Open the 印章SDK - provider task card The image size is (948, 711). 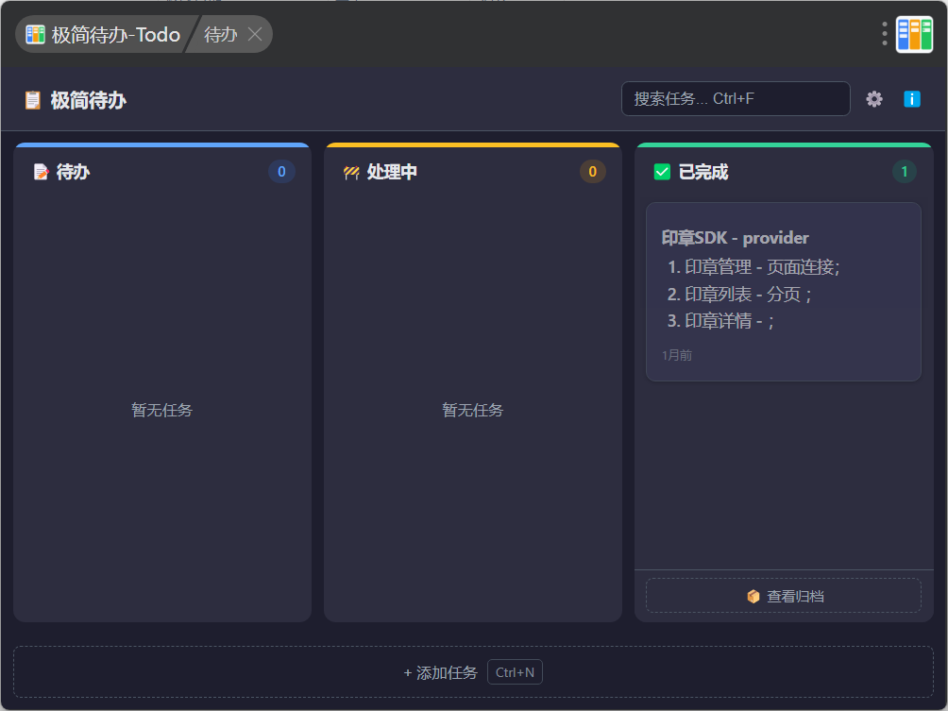(784, 292)
